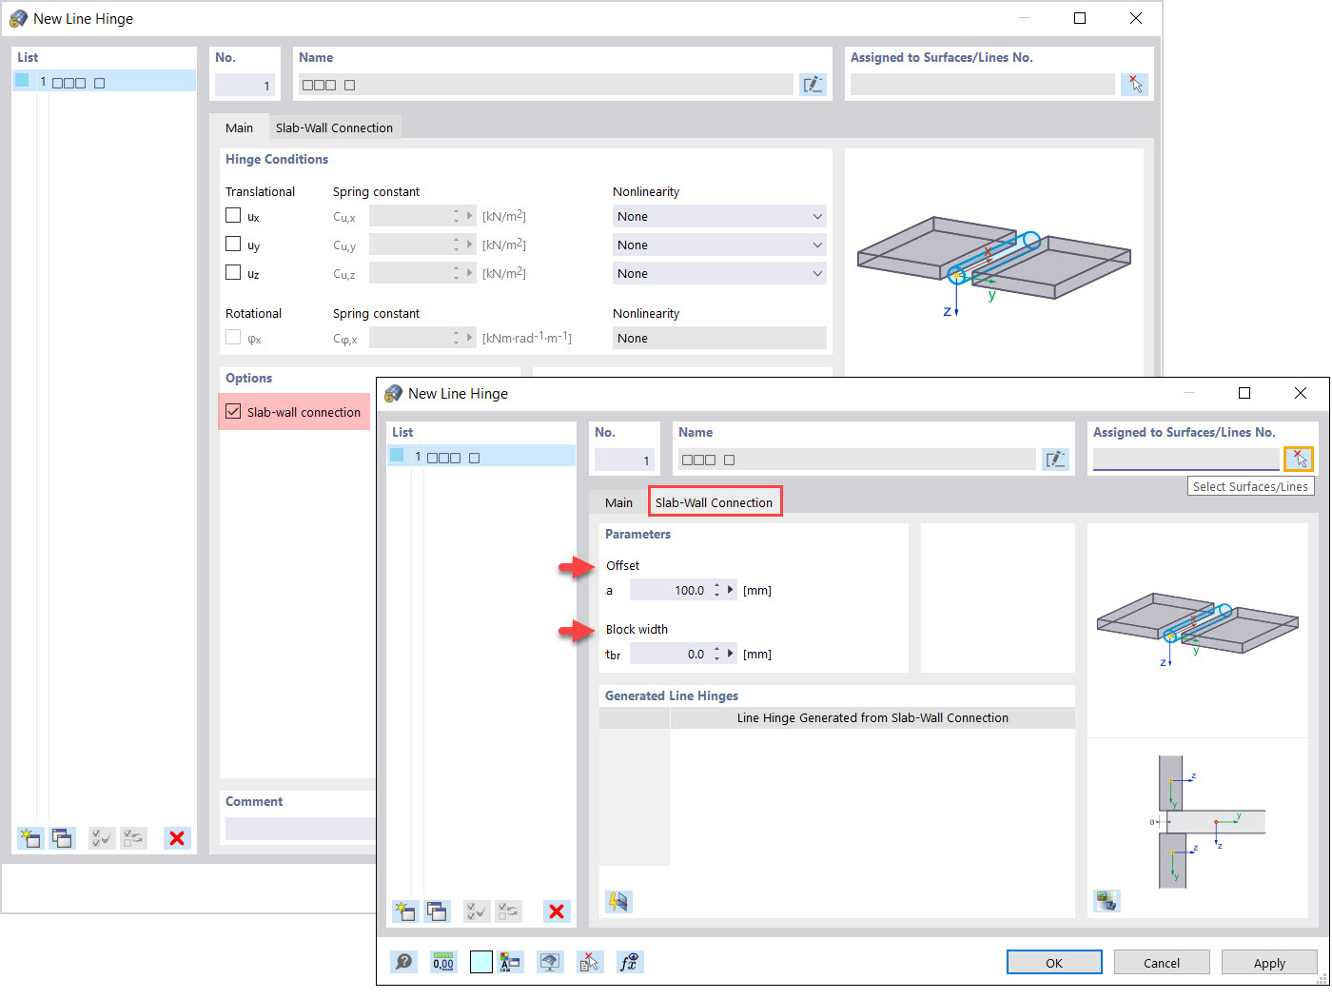Click the 'Line Hinge Generated from Slab-Wall Connection' column header
Screen dimensions: 1332x999
click(x=872, y=718)
